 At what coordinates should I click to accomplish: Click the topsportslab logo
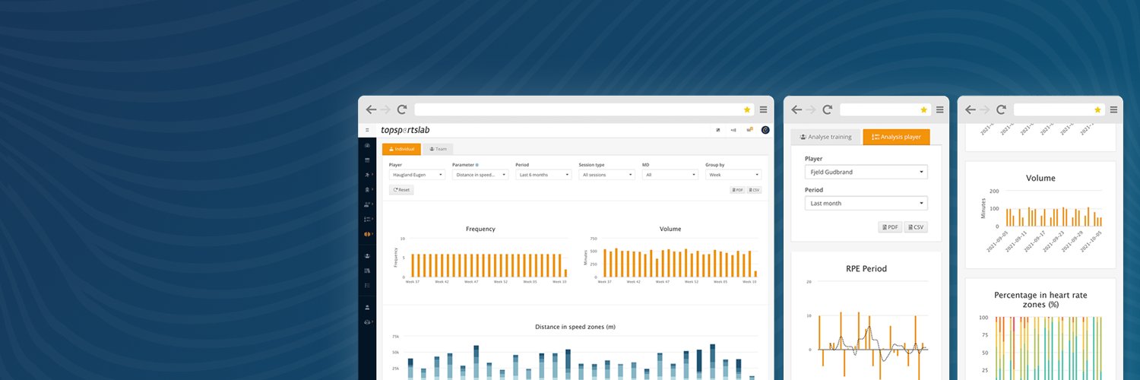point(405,130)
